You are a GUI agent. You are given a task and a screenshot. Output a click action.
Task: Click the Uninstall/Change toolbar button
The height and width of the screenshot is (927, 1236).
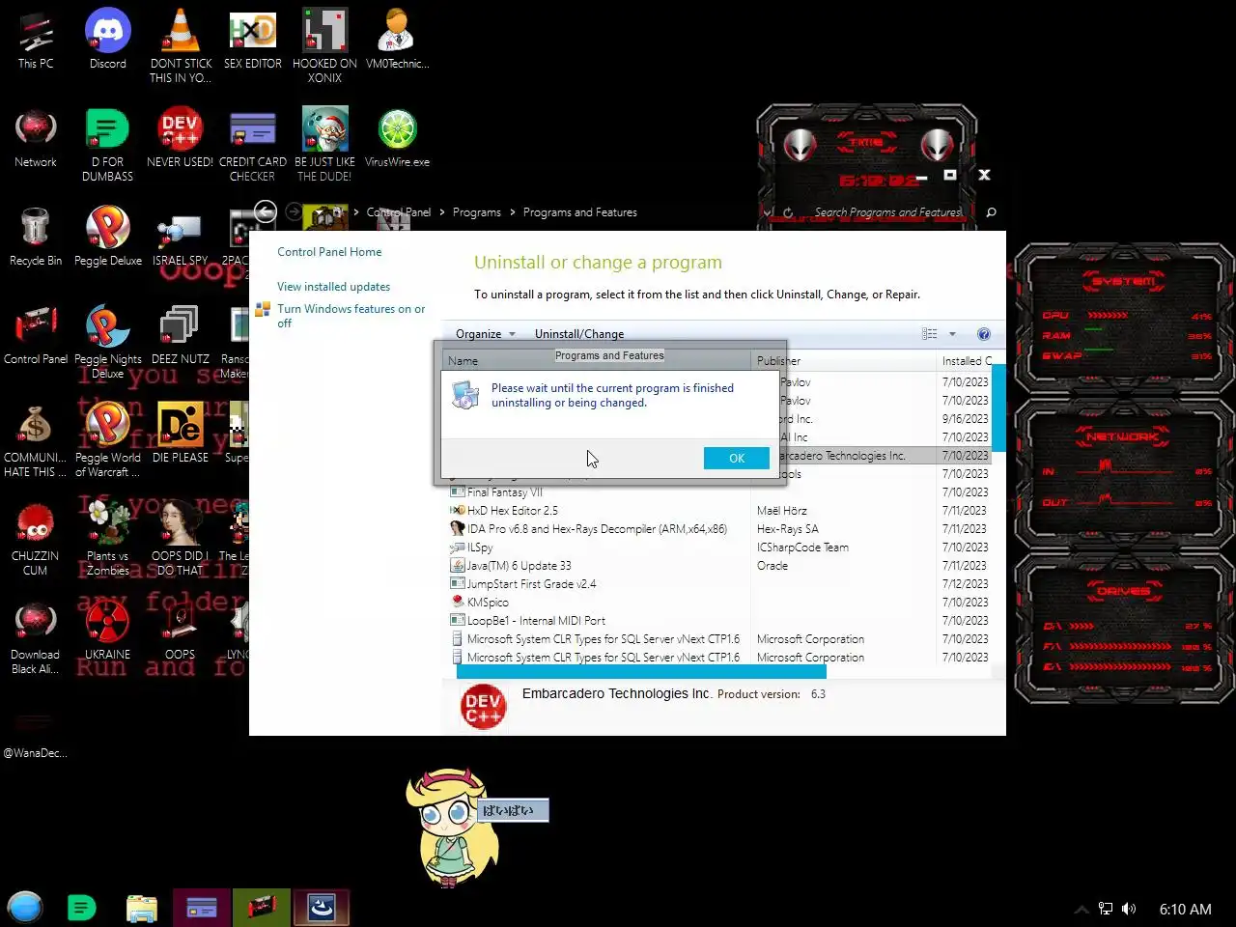(x=579, y=334)
